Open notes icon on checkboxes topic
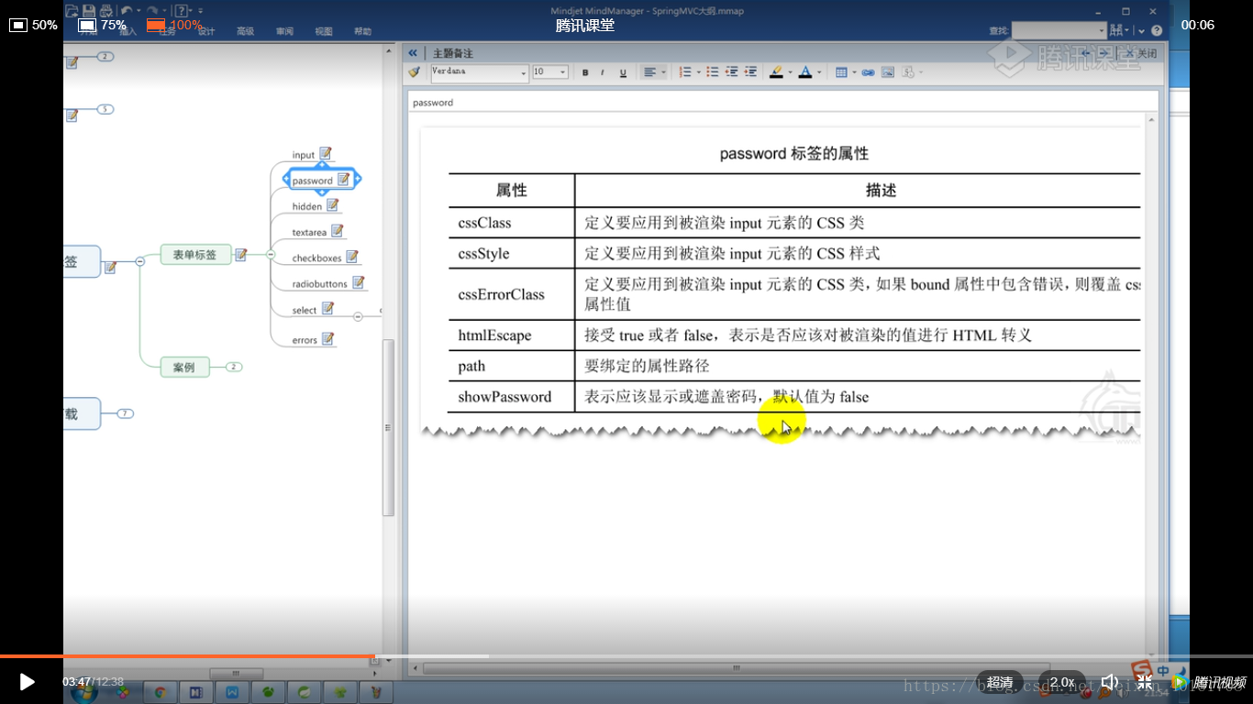Viewport: 1253px width, 704px height. pyautogui.click(x=352, y=258)
